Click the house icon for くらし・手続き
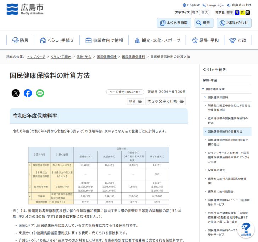 (43, 40)
